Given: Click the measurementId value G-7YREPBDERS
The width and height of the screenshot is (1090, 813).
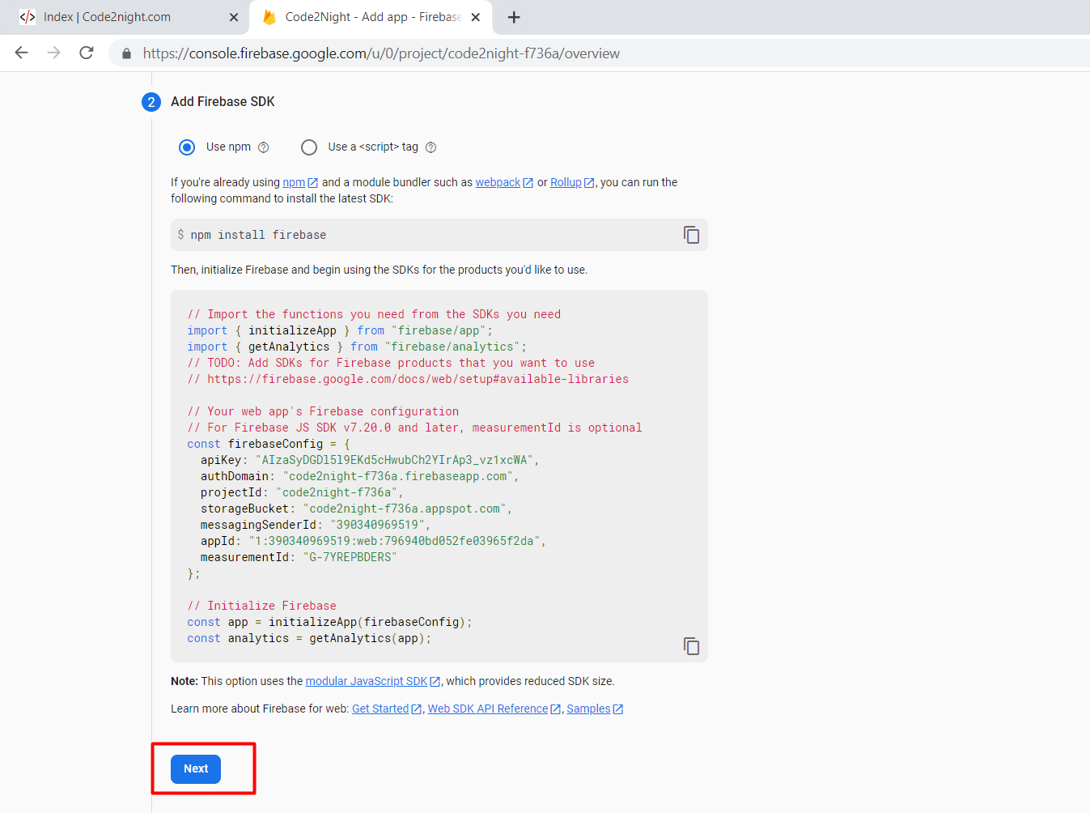Looking at the screenshot, I should click(x=350, y=557).
